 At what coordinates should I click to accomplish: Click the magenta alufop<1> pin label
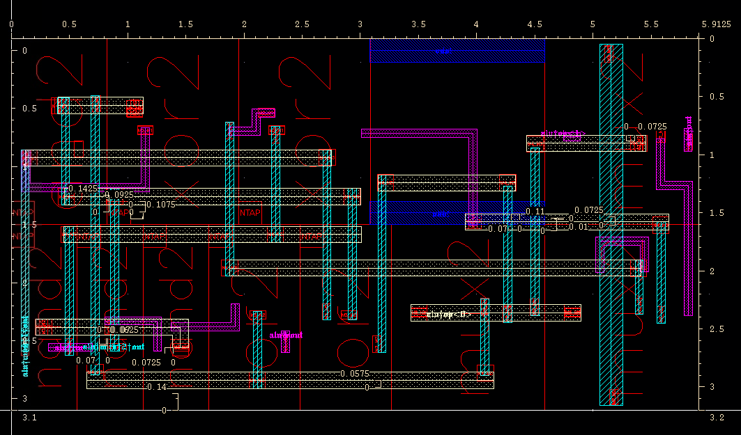(563, 134)
